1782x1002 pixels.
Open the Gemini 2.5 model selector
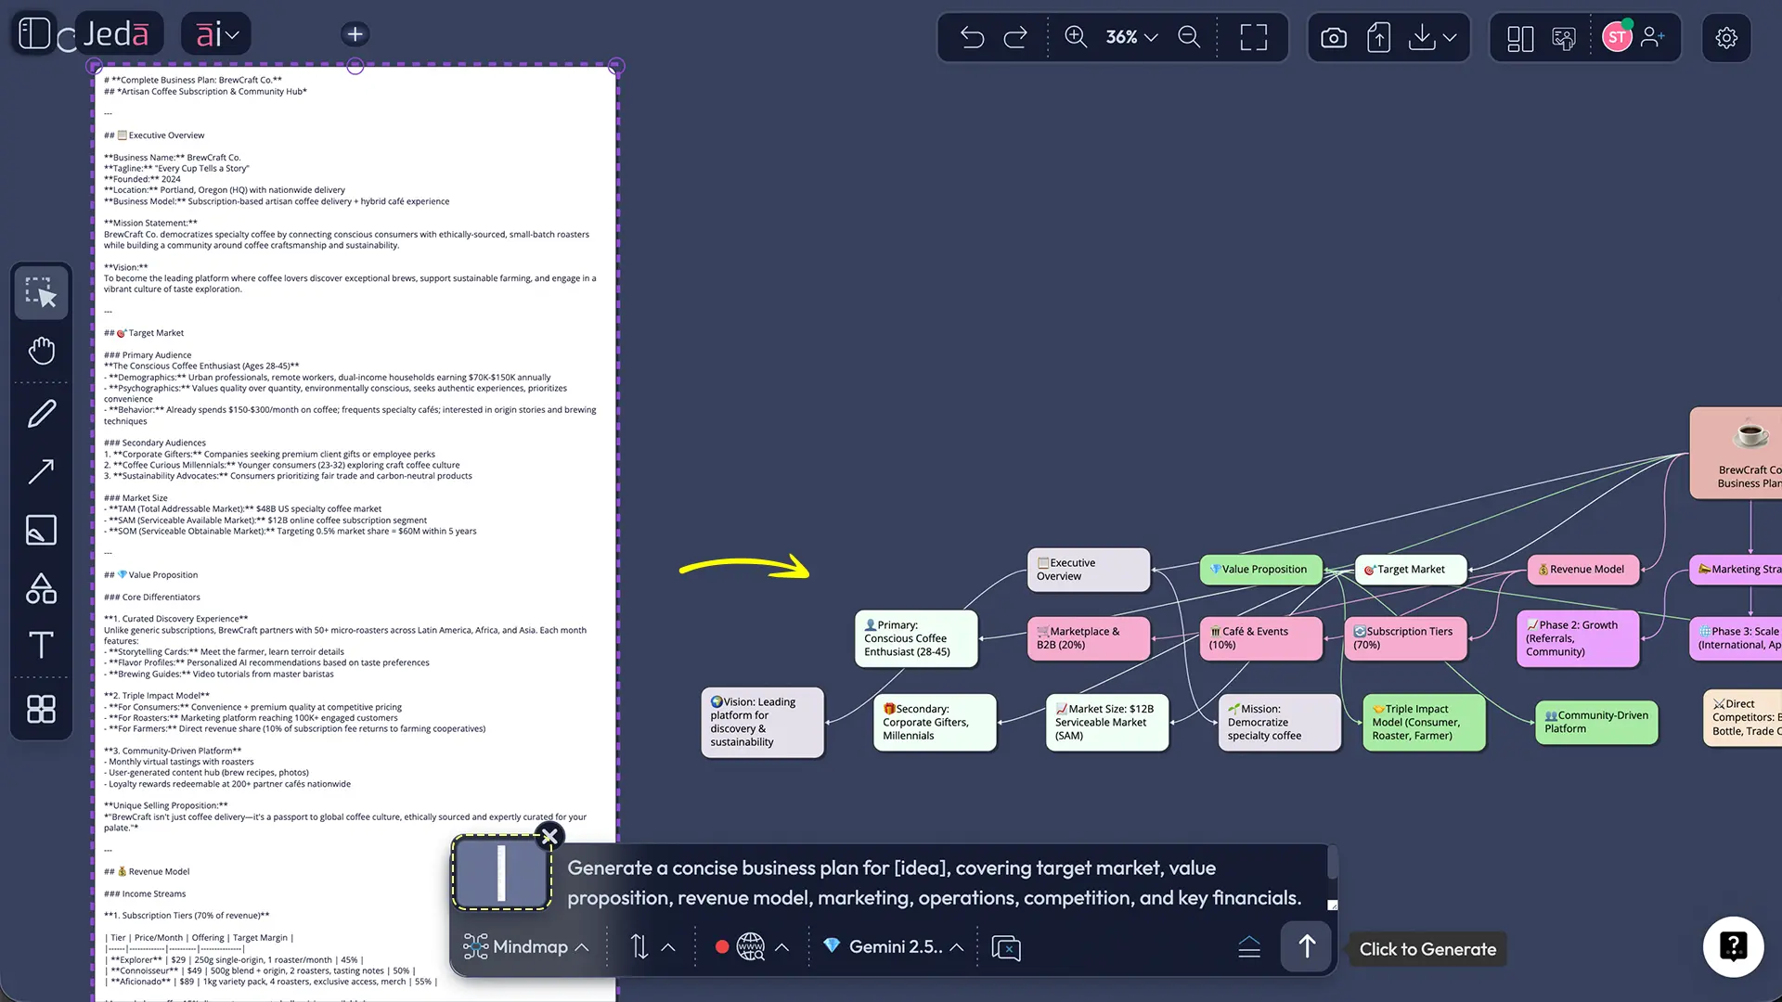(x=894, y=947)
